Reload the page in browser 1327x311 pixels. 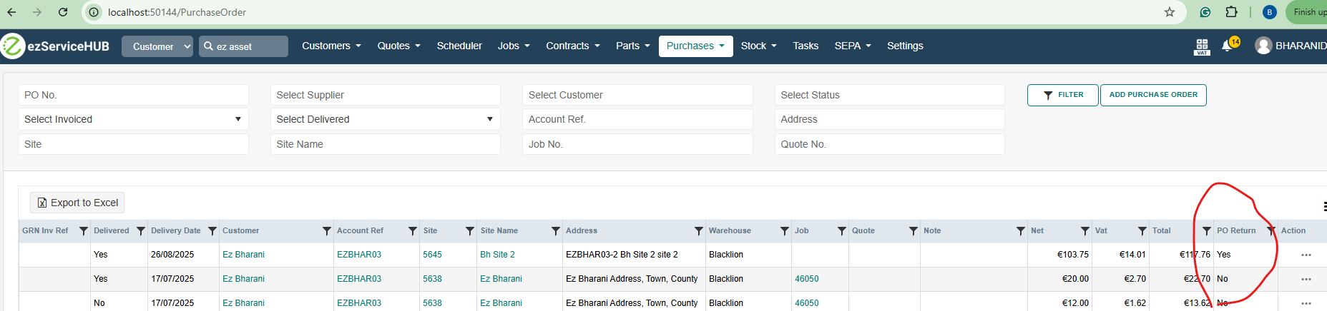click(63, 12)
